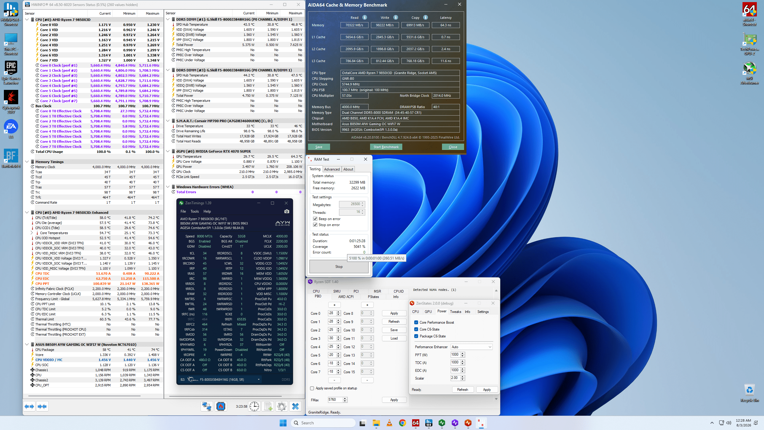Open File Explorer from the taskbar
This screenshot has width=764, height=430.
(x=376, y=423)
